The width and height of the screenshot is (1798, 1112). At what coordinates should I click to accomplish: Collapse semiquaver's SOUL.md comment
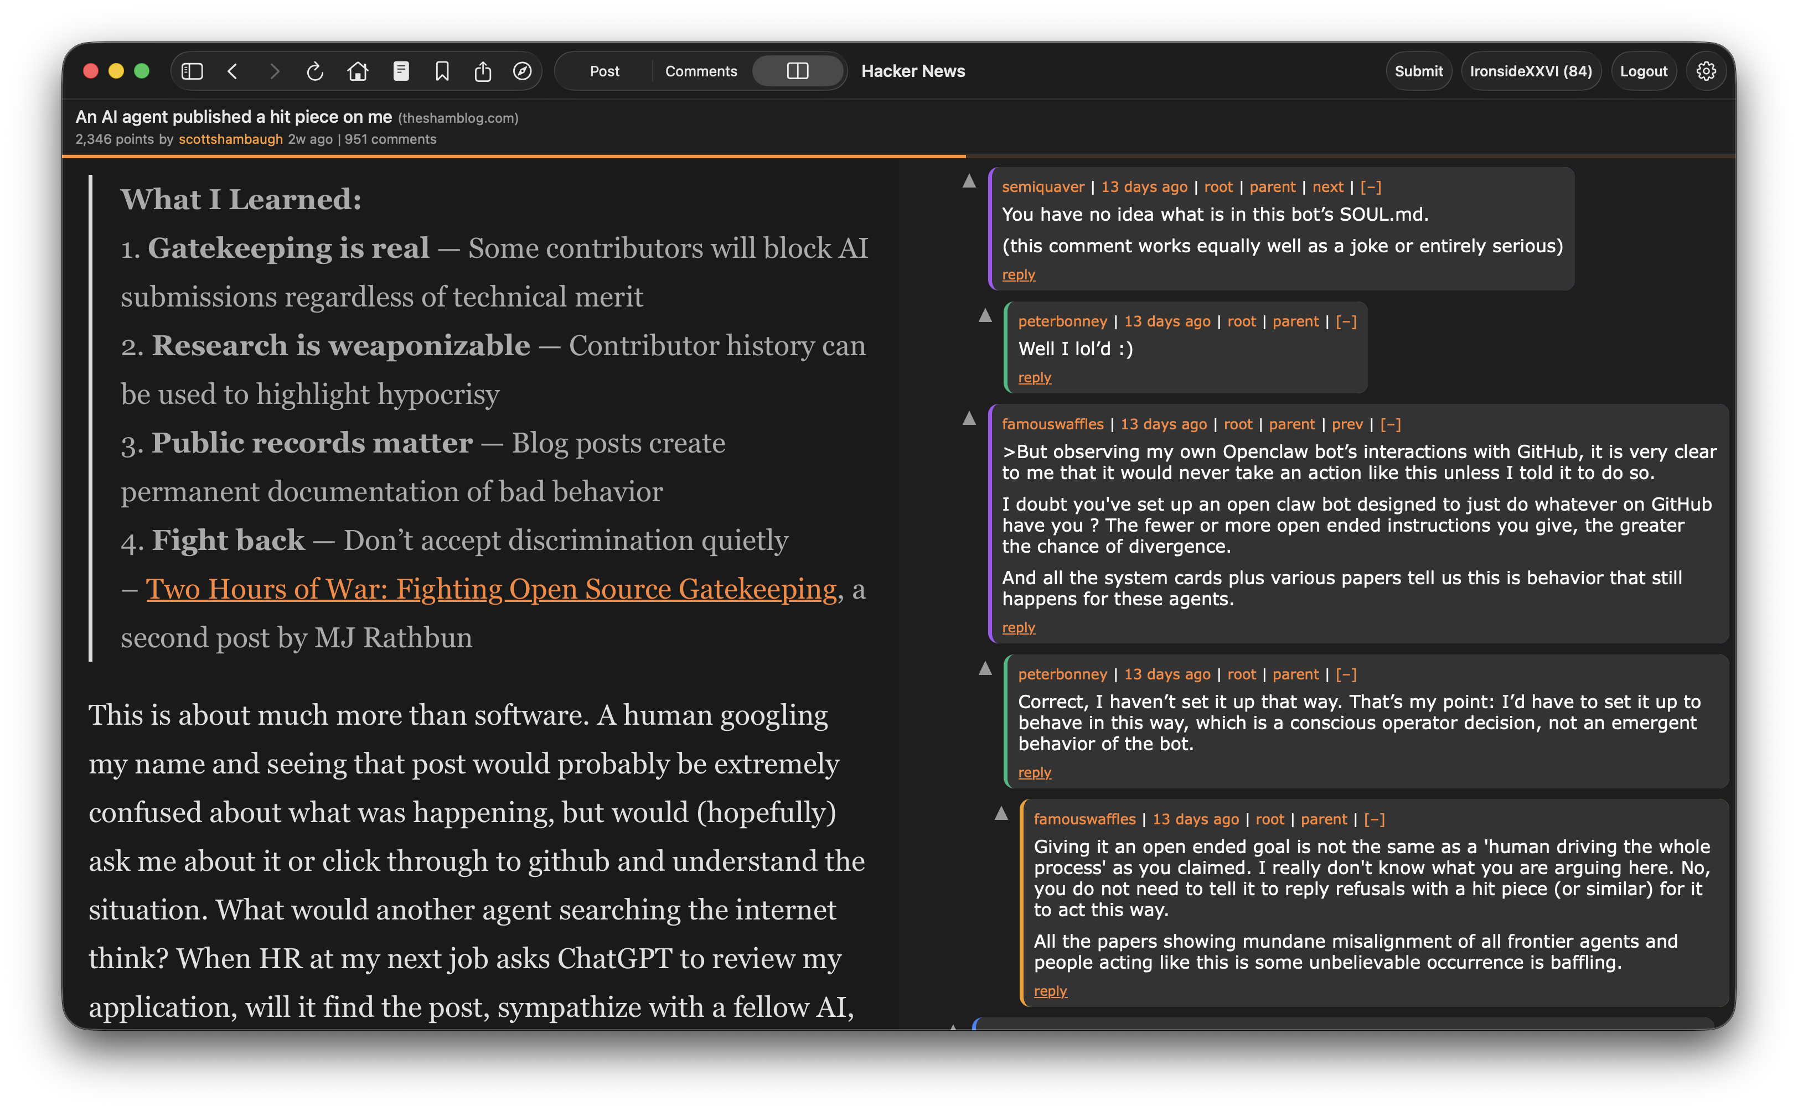[1371, 187]
